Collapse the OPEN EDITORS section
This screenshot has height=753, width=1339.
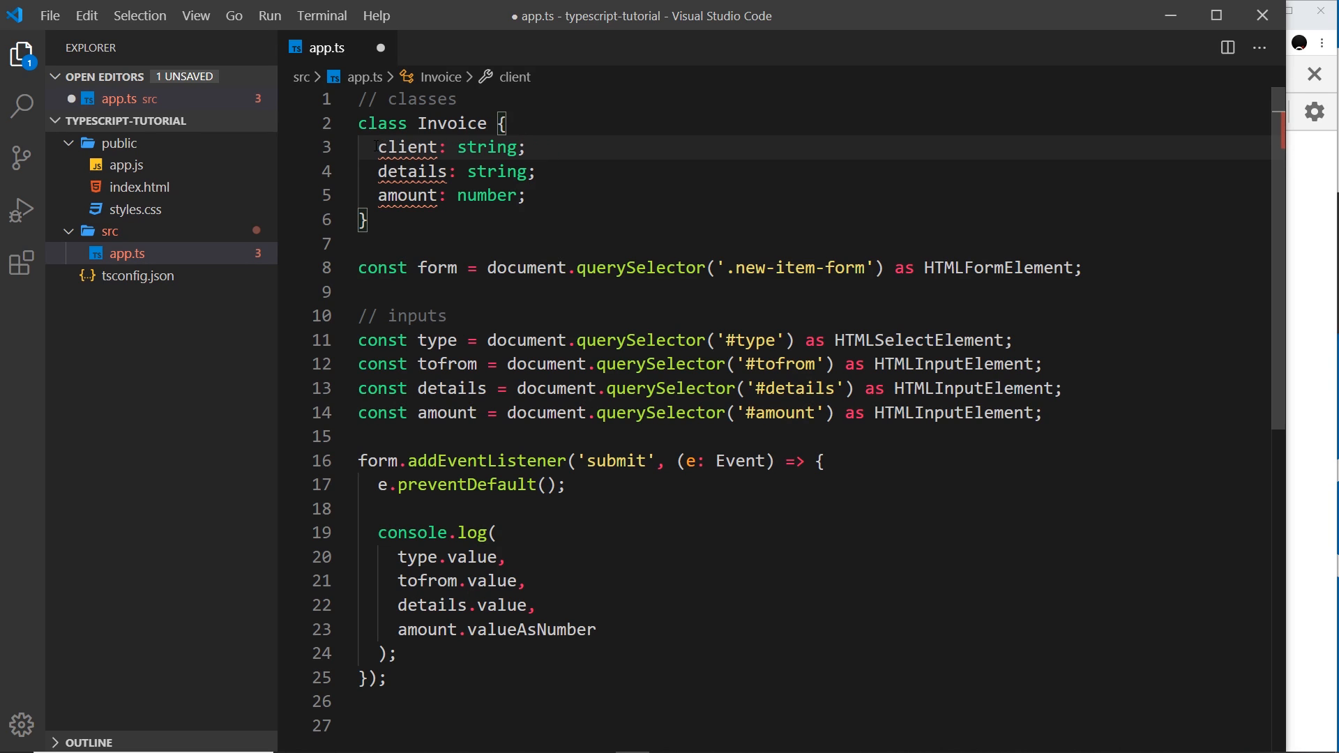[x=55, y=76]
